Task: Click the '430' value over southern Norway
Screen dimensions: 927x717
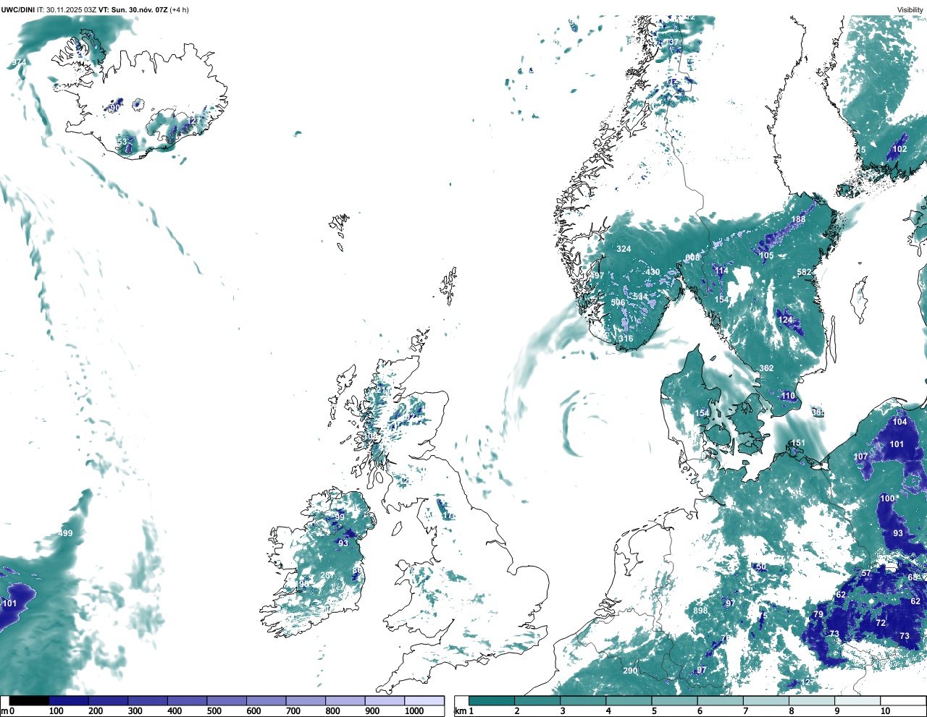Action: pos(653,273)
